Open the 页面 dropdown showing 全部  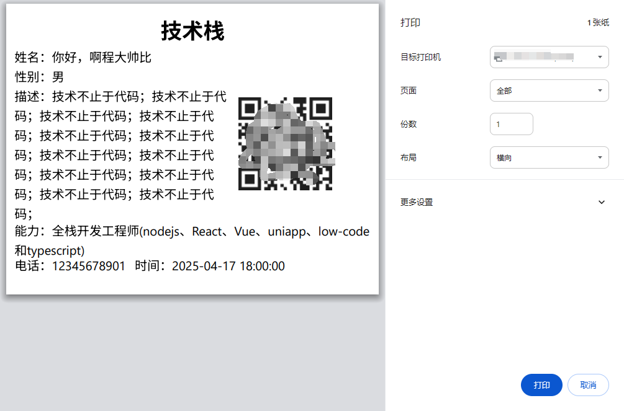[549, 91]
